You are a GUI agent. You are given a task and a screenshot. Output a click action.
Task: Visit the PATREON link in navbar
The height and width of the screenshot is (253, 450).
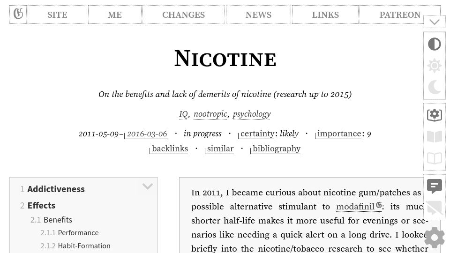pos(400,15)
